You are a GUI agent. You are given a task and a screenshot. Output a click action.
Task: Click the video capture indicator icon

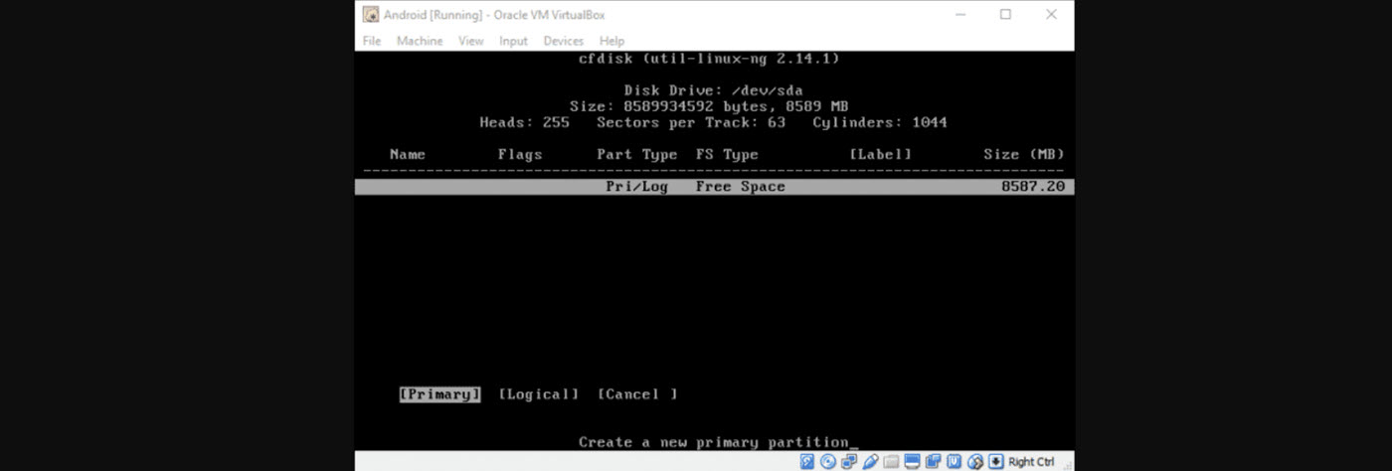pyautogui.click(x=933, y=461)
